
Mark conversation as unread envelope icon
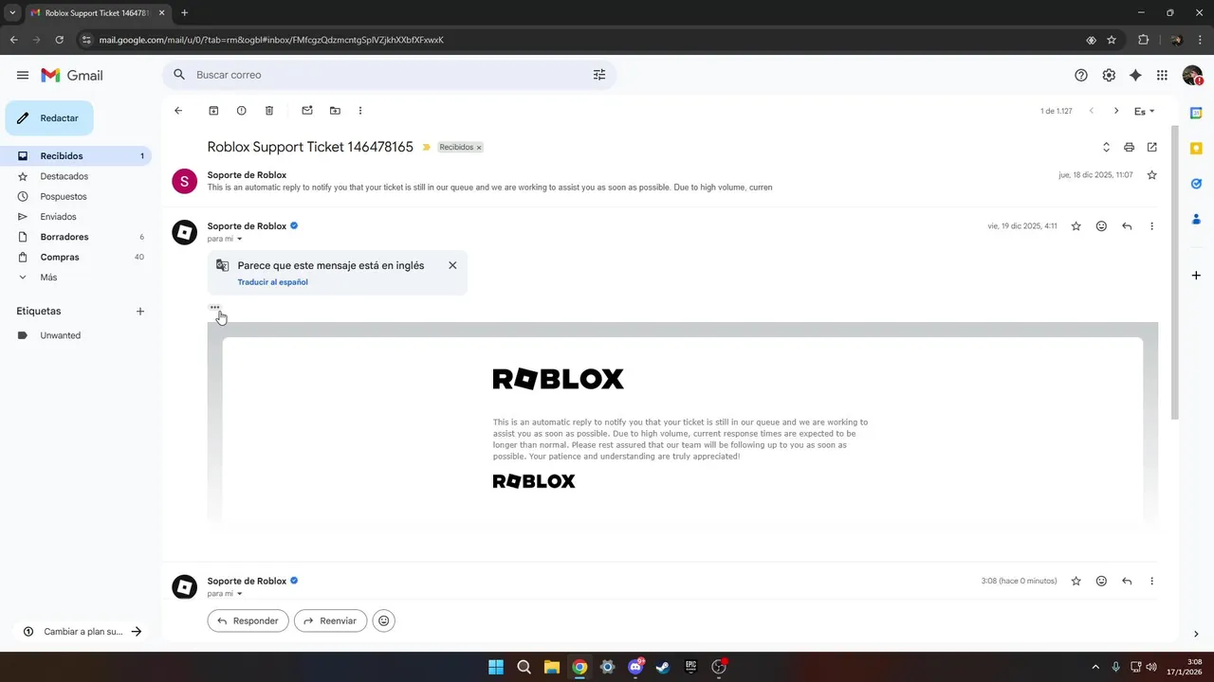click(x=307, y=111)
